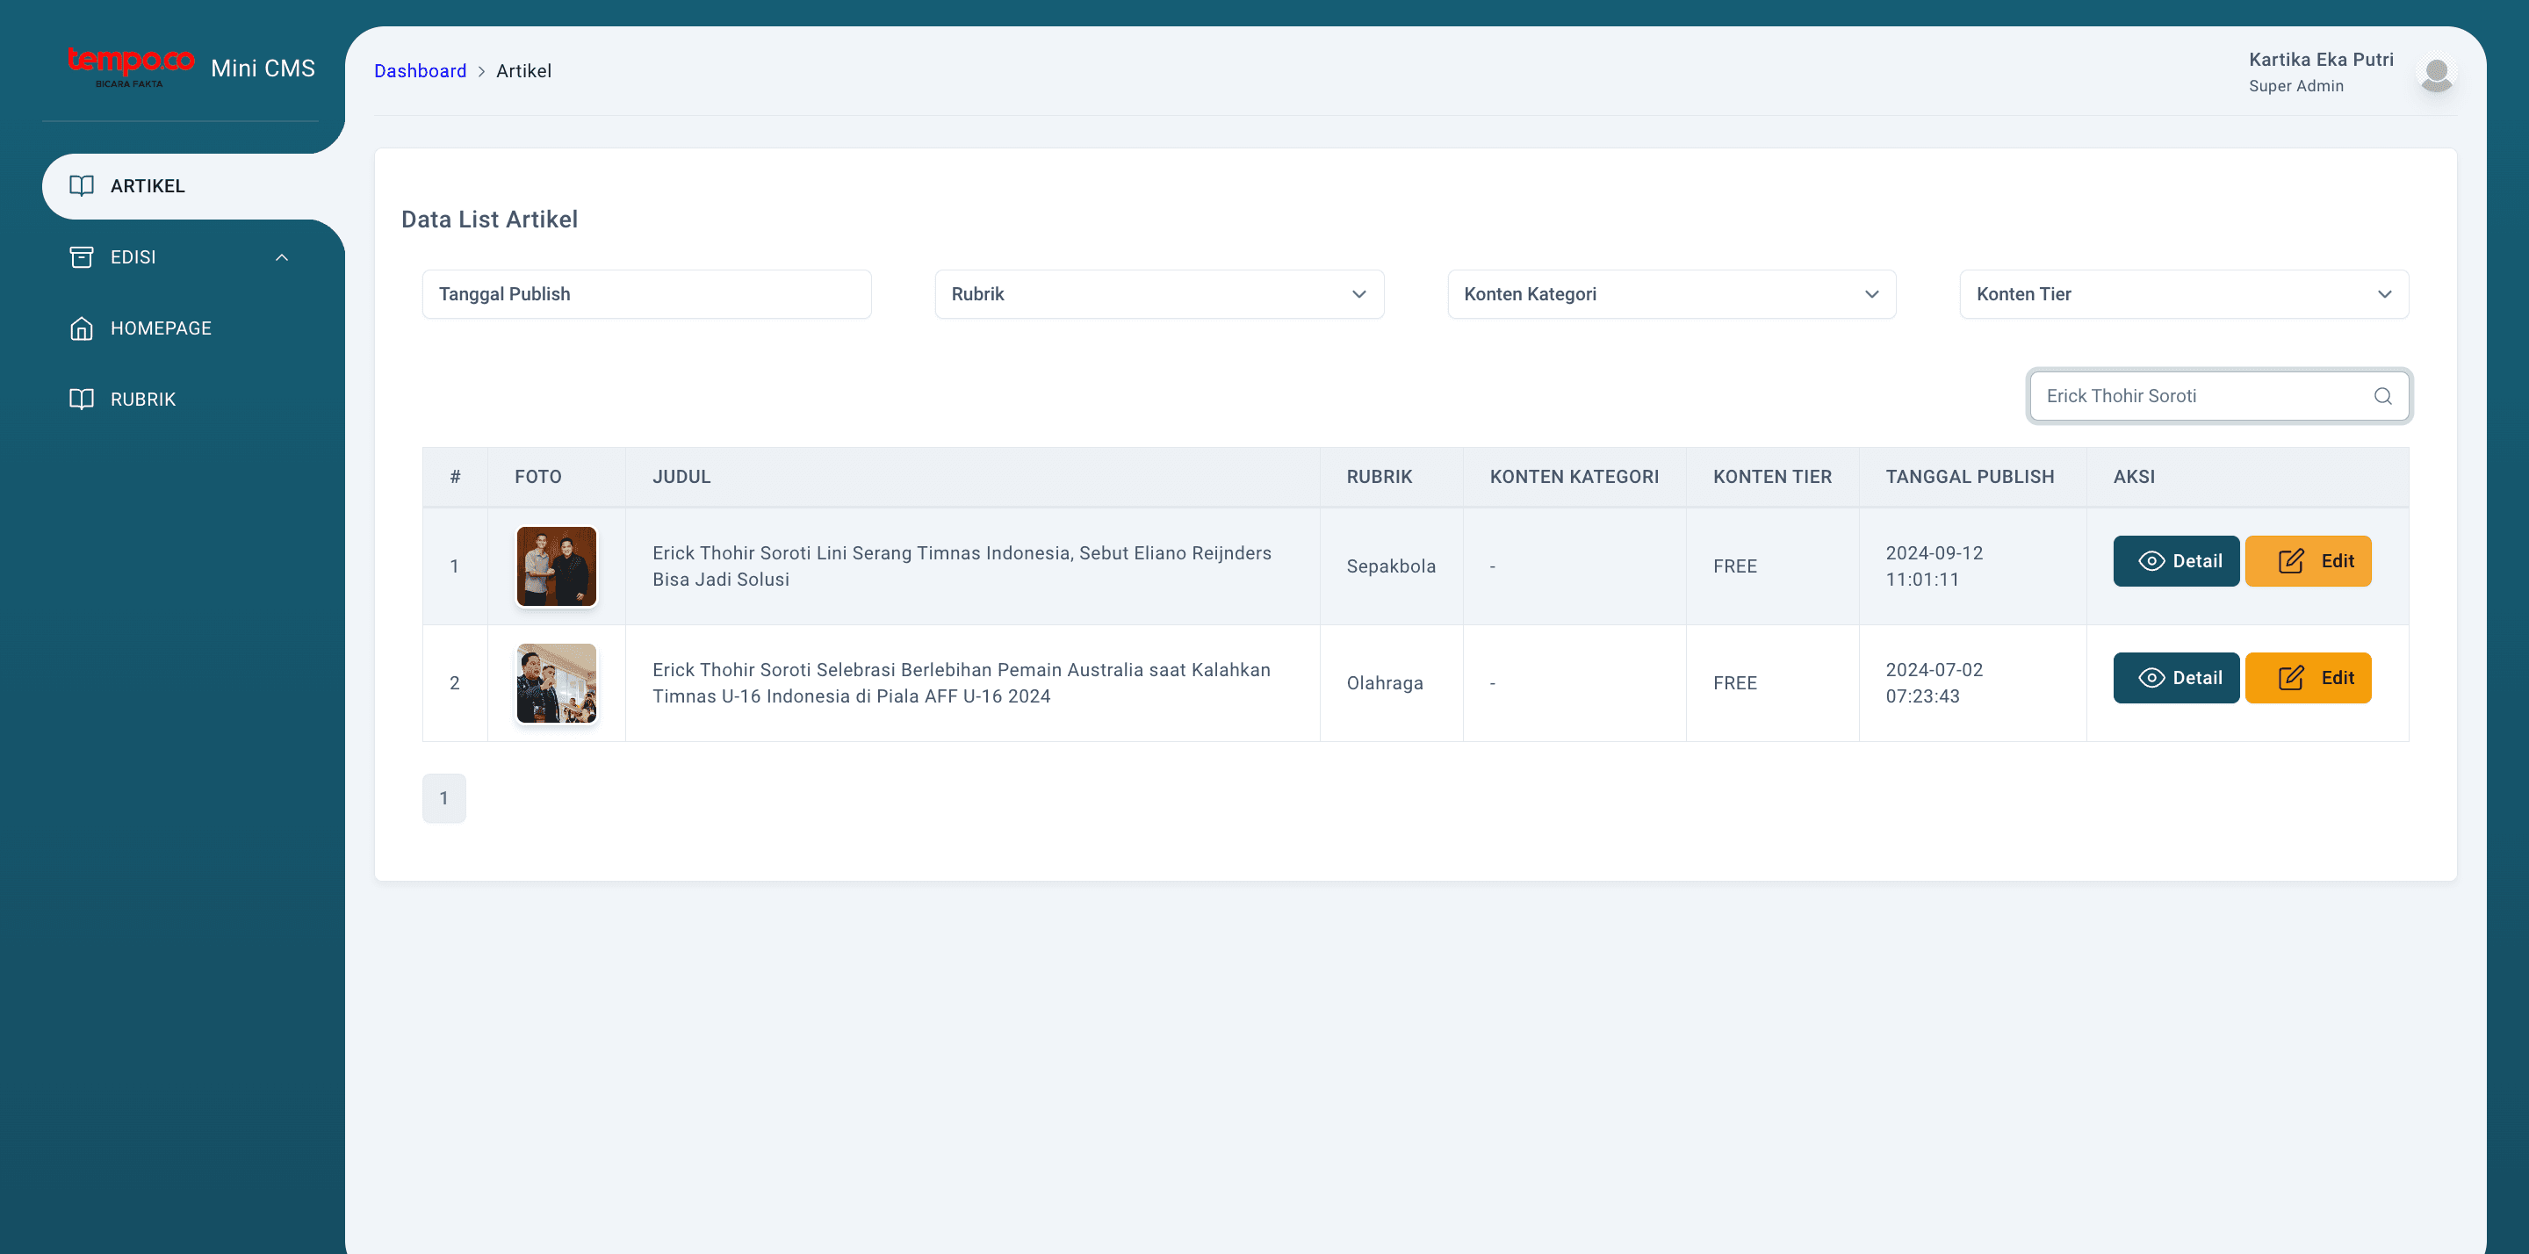2529x1254 pixels.
Task: Open the Konten Kategori dropdown
Action: [x=1671, y=294]
